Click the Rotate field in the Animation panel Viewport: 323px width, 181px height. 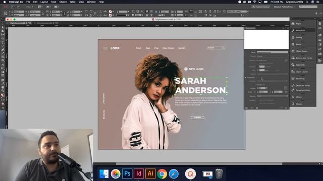263,88
